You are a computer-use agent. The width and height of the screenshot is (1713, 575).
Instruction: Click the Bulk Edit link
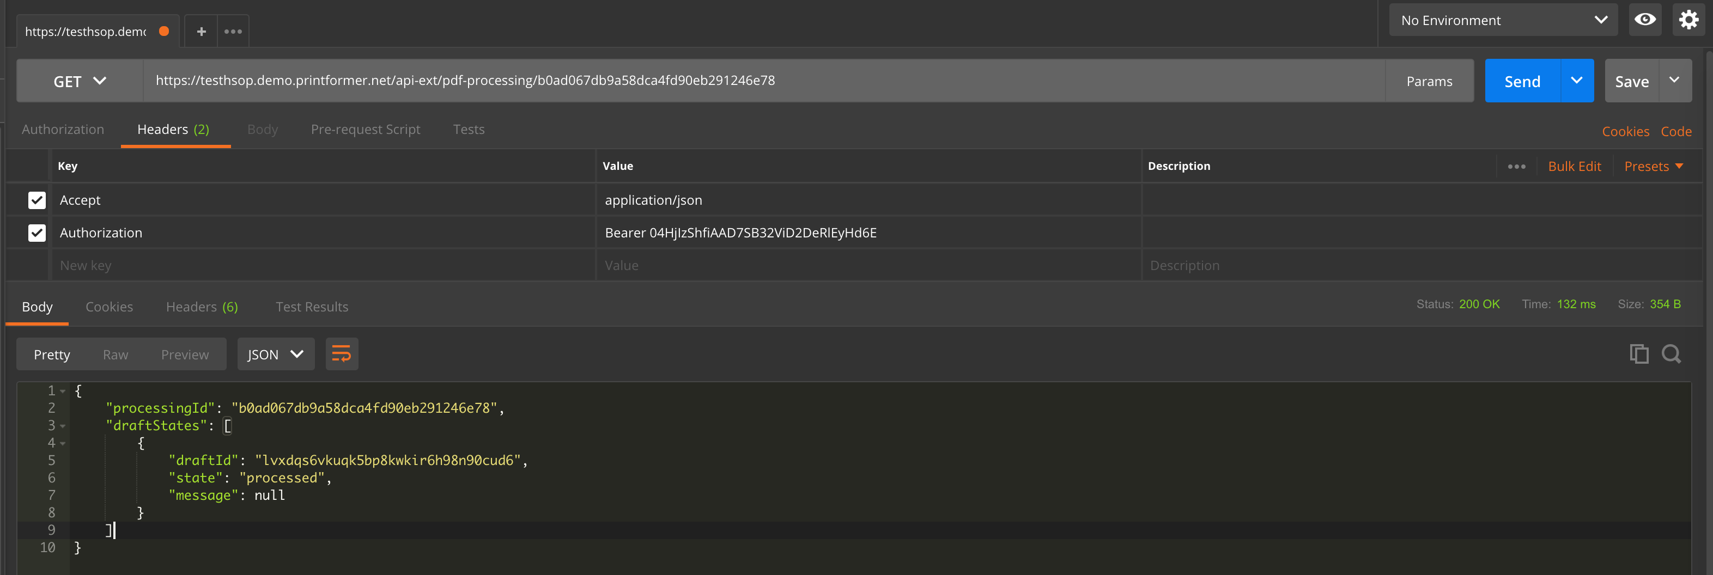coord(1574,166)
